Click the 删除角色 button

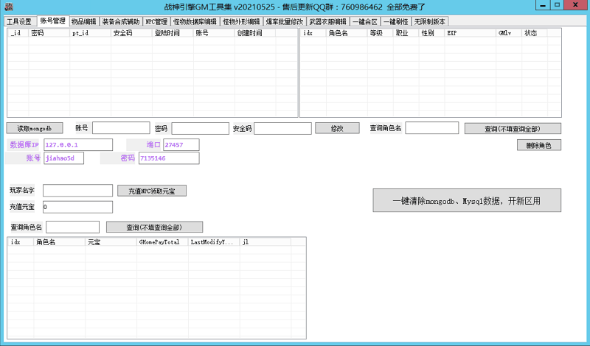pyautogui.click(x=539, y=145)
